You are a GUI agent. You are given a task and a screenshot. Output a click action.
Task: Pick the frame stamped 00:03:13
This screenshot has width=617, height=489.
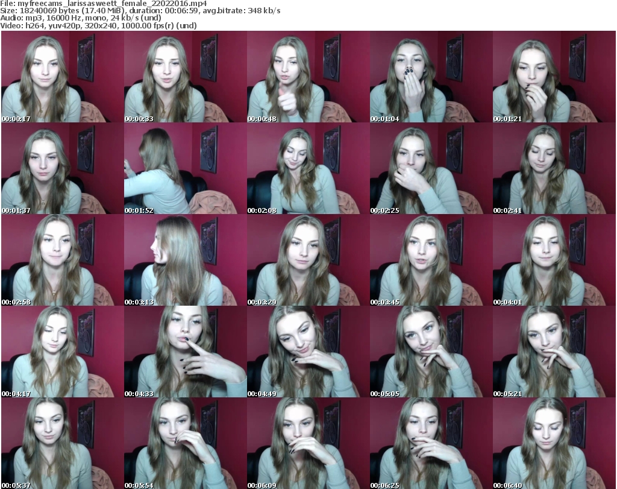click(x=186, y=260)
